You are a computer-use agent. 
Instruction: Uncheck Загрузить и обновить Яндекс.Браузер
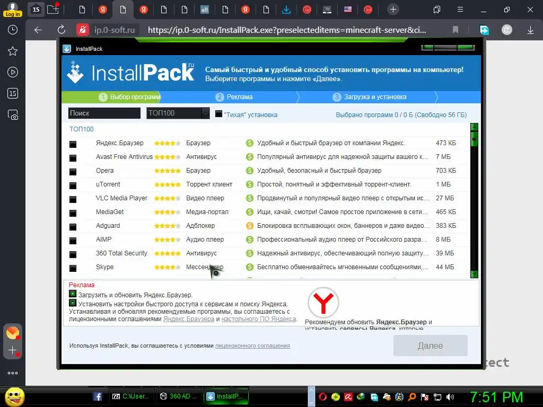pos(72,294)
